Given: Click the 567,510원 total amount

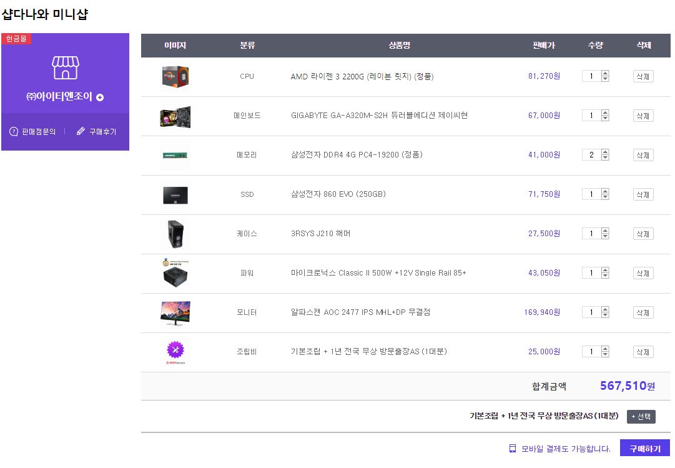Looking at the screenshot, I should 627,386.
